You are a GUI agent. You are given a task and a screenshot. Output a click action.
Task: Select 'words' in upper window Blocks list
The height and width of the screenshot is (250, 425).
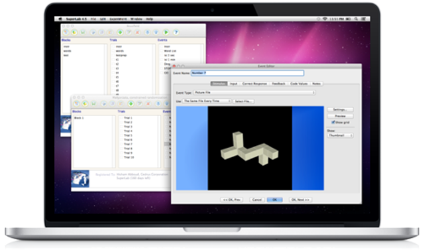click(x=67, y=51)
